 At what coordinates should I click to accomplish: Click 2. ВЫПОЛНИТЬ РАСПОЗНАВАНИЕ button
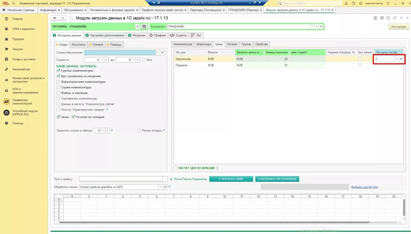click(277, 179)
